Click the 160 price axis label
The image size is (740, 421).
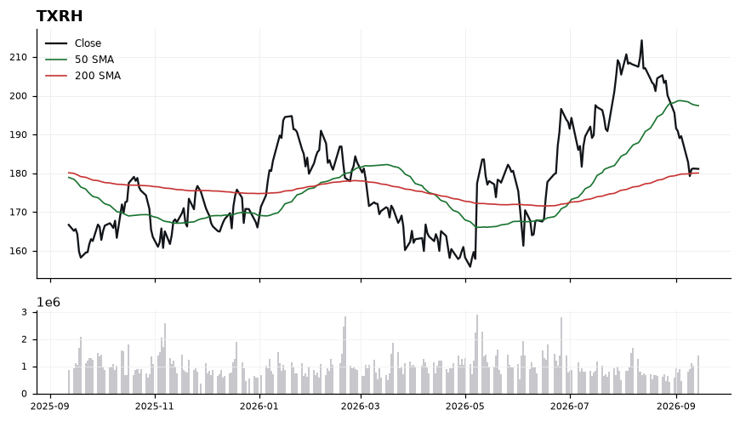coord(19,251)
